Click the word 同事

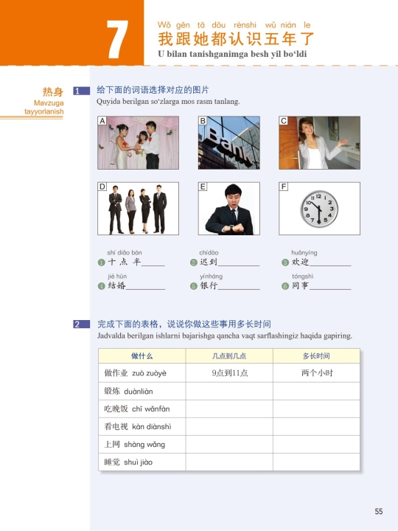click(301, 285)
